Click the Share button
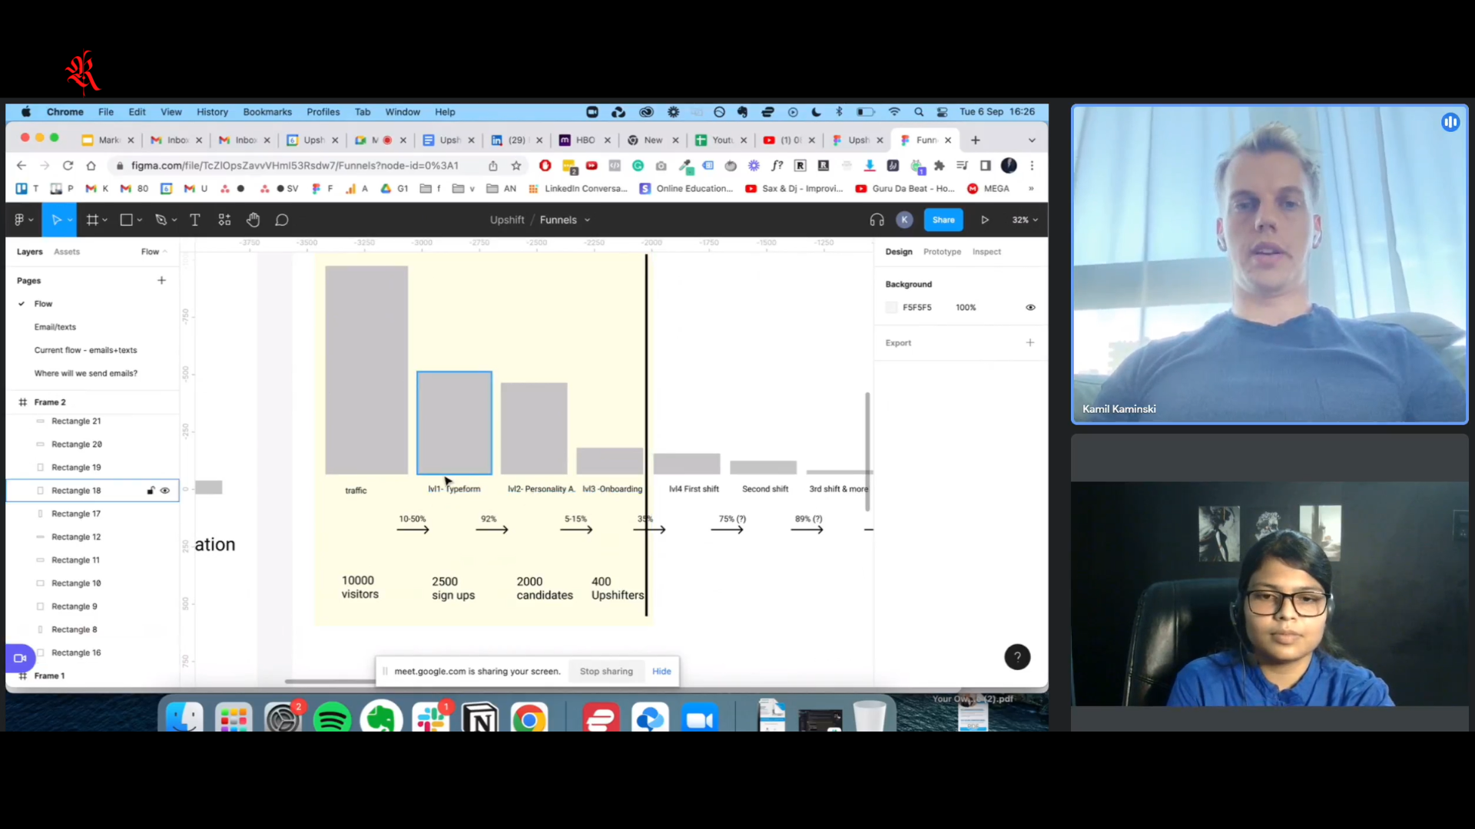 tap(943, 220)
